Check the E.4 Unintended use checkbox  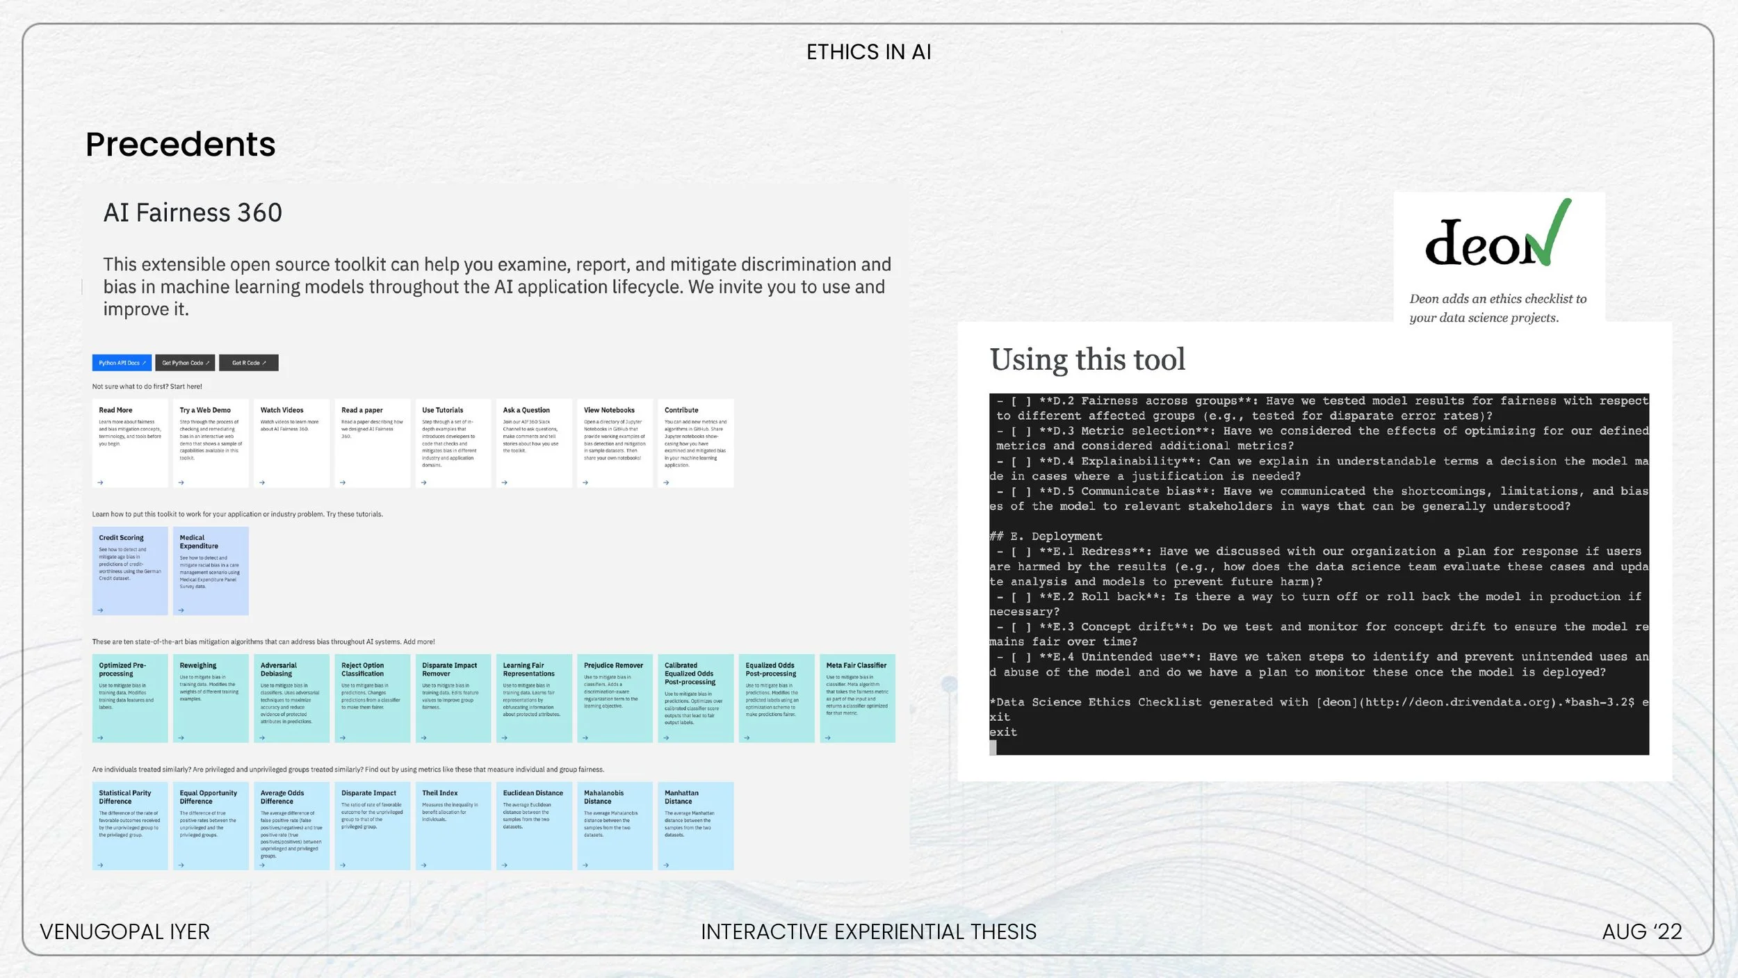tap(1021, 658)
